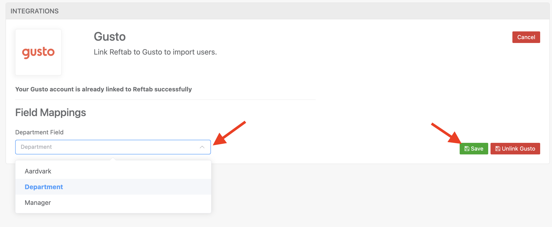Click the Gusto logo thumbnail

(x=38, y=52)
